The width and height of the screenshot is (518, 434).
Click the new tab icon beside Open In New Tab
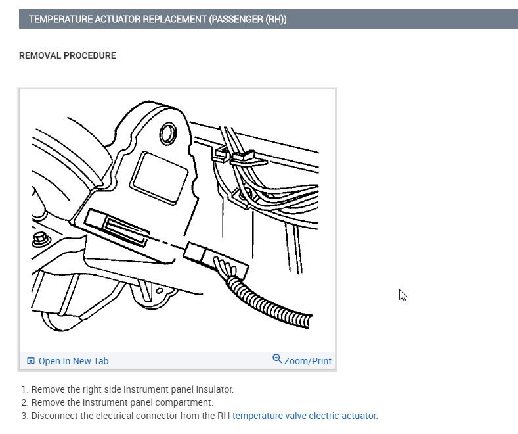(x=31, y=360)
